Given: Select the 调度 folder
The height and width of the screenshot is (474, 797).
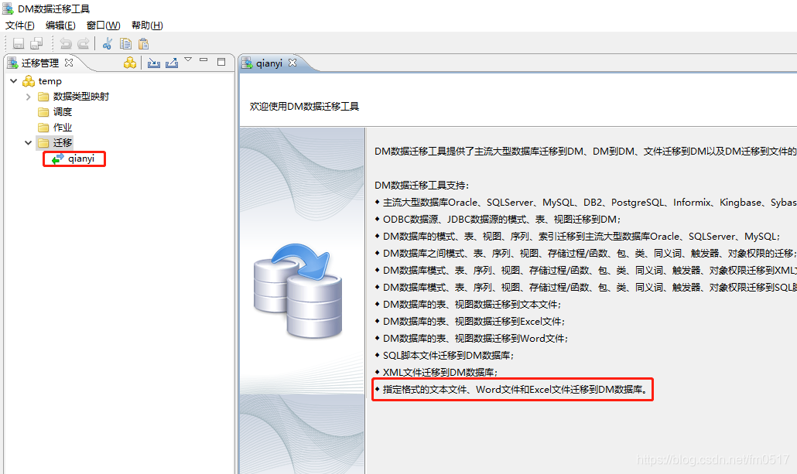Looking at the screenshot, I should tap(63, 112).
